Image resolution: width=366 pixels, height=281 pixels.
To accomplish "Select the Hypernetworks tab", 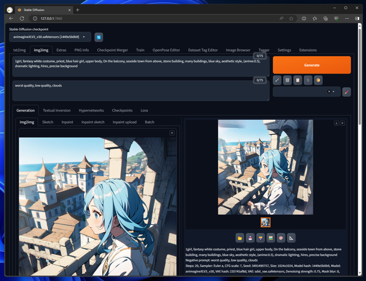I will (x=91, y=111).
